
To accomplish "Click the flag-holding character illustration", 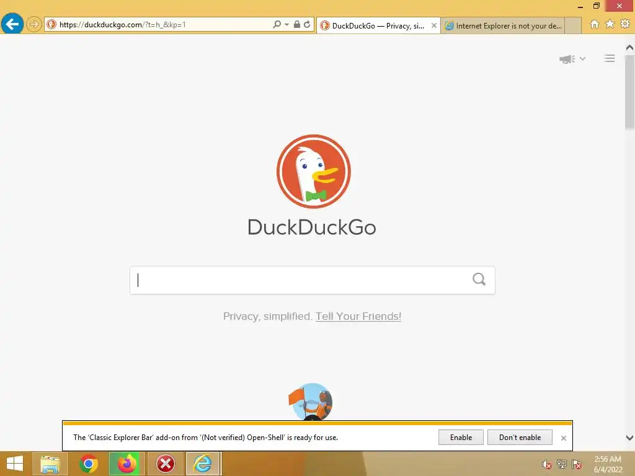I will [311, 402].
